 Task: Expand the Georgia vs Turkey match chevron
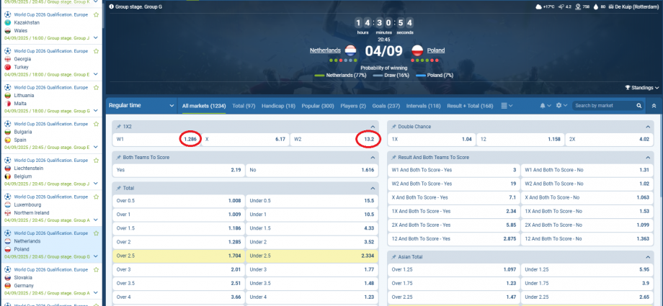pos(96,74)
